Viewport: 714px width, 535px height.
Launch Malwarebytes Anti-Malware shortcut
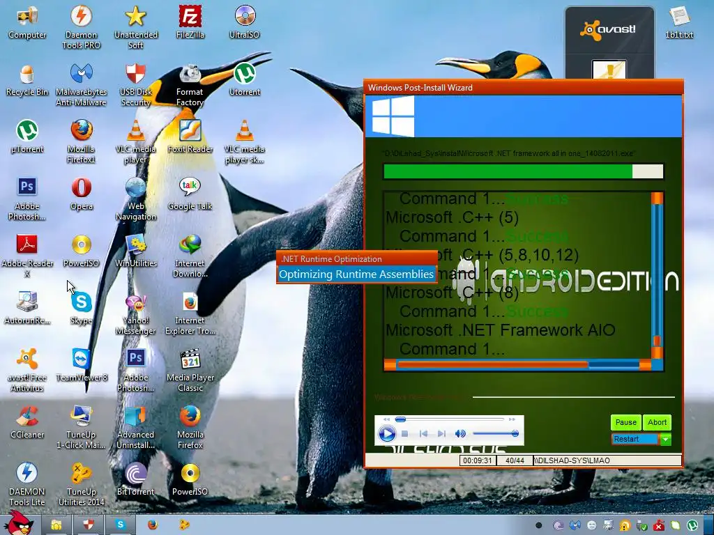click(x=81, y=85)
